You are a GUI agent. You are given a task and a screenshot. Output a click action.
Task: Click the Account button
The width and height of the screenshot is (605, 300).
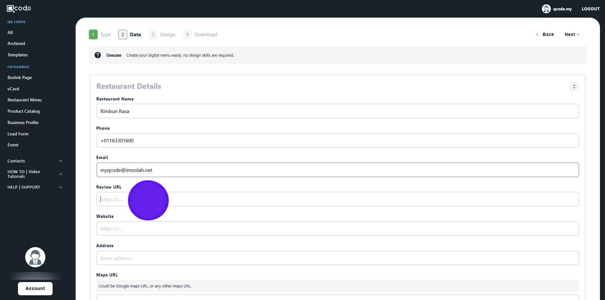click(35, 288)
